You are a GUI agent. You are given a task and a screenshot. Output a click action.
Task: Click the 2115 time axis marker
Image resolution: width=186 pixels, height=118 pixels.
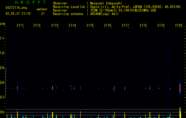tap(90, 25)
